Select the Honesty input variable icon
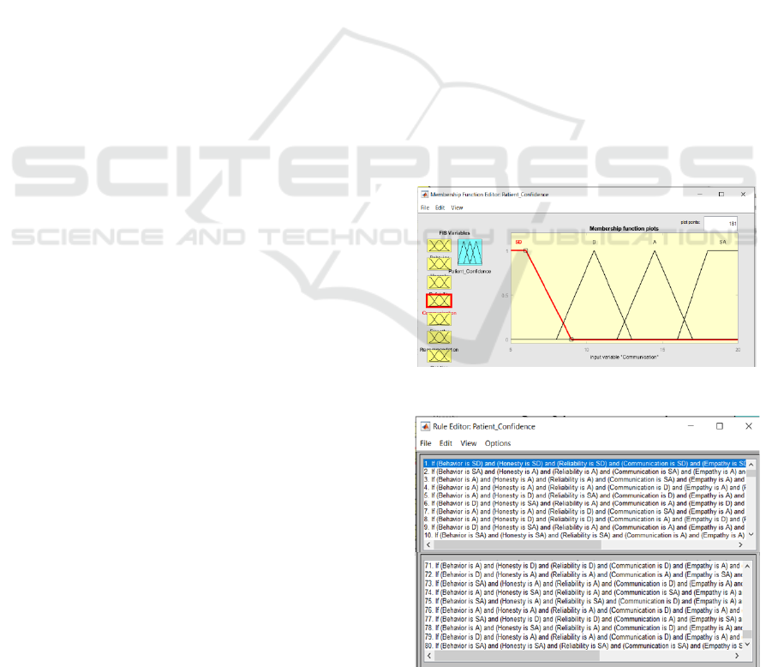 [x=439, y=265]
